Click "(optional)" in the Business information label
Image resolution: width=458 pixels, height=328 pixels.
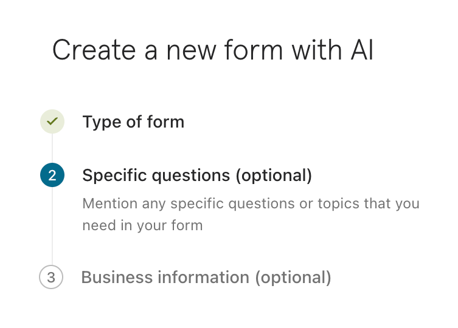click(x=293, y=278)
